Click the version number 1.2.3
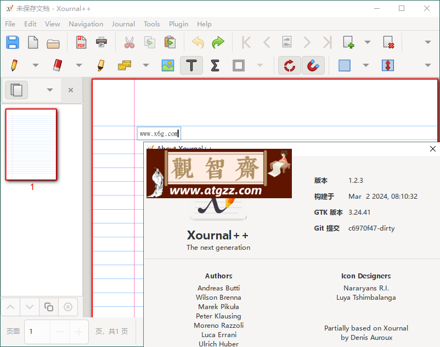The image size is (440, 347). (x=356, y=181)
